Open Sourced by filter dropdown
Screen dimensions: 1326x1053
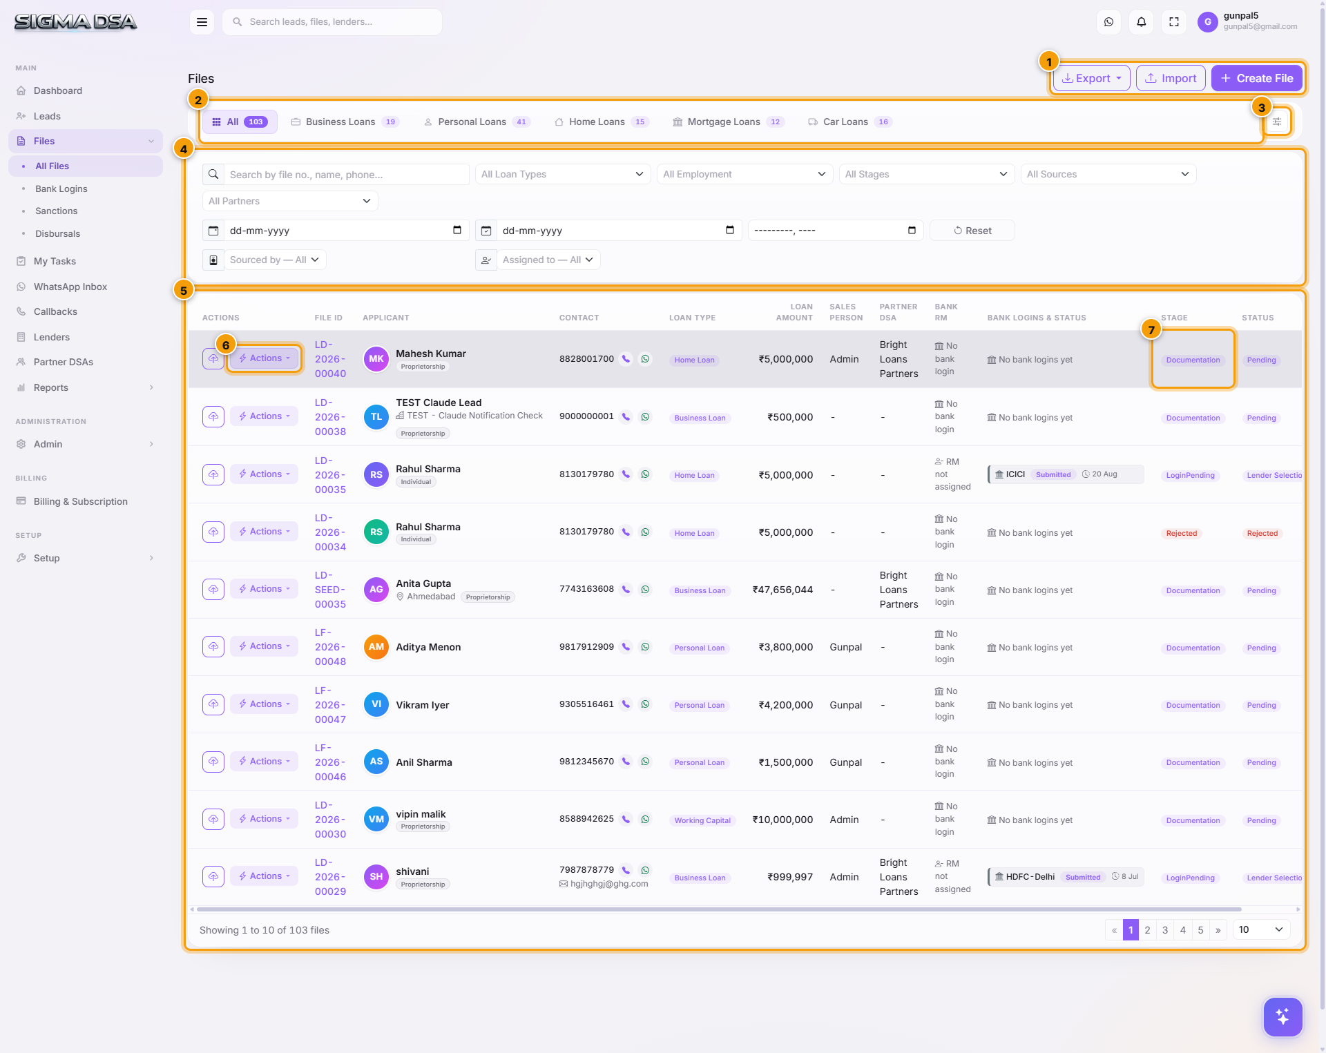(275, 260)
